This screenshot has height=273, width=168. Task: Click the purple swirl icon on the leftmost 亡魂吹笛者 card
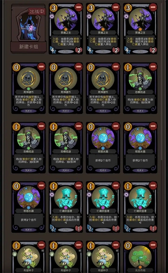pos(52,195)
